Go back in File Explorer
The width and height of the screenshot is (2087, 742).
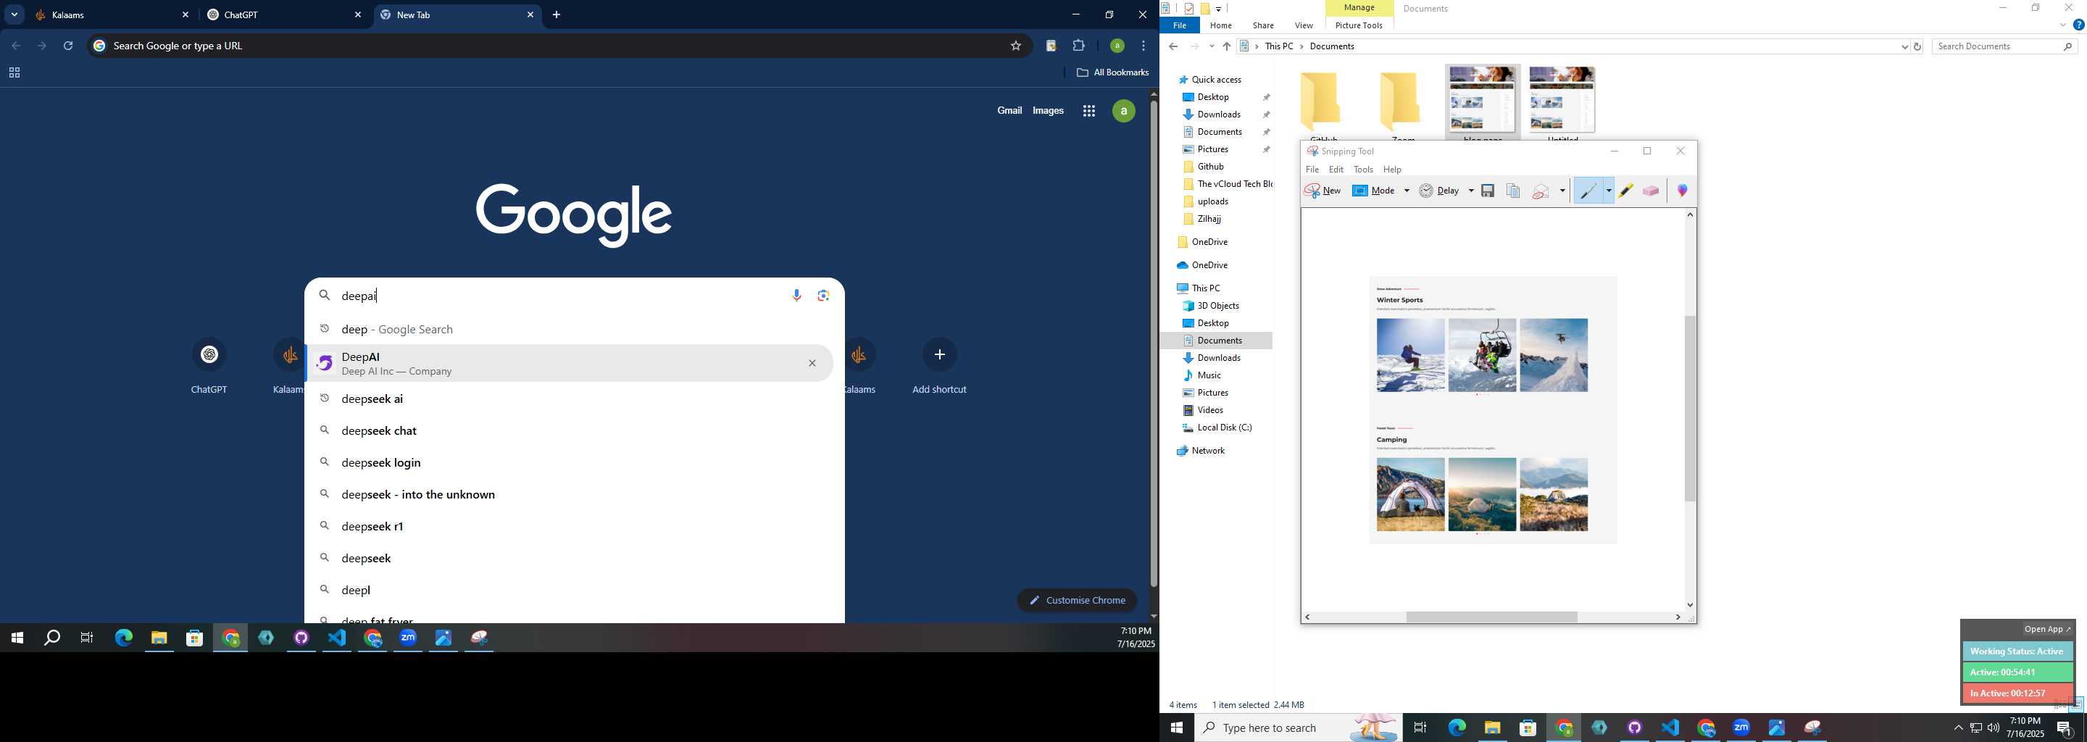(x=1173, y=47)
